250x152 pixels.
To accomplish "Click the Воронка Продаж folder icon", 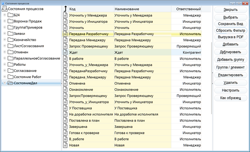I will (10, 21).
